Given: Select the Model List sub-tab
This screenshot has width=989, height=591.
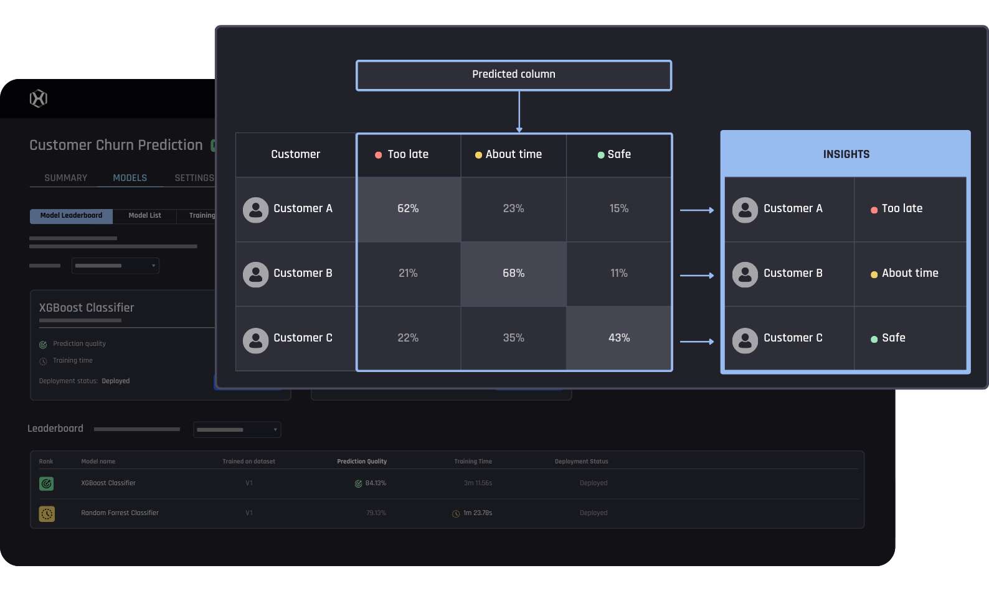Looking at the screenshot, I should point(144,216).
